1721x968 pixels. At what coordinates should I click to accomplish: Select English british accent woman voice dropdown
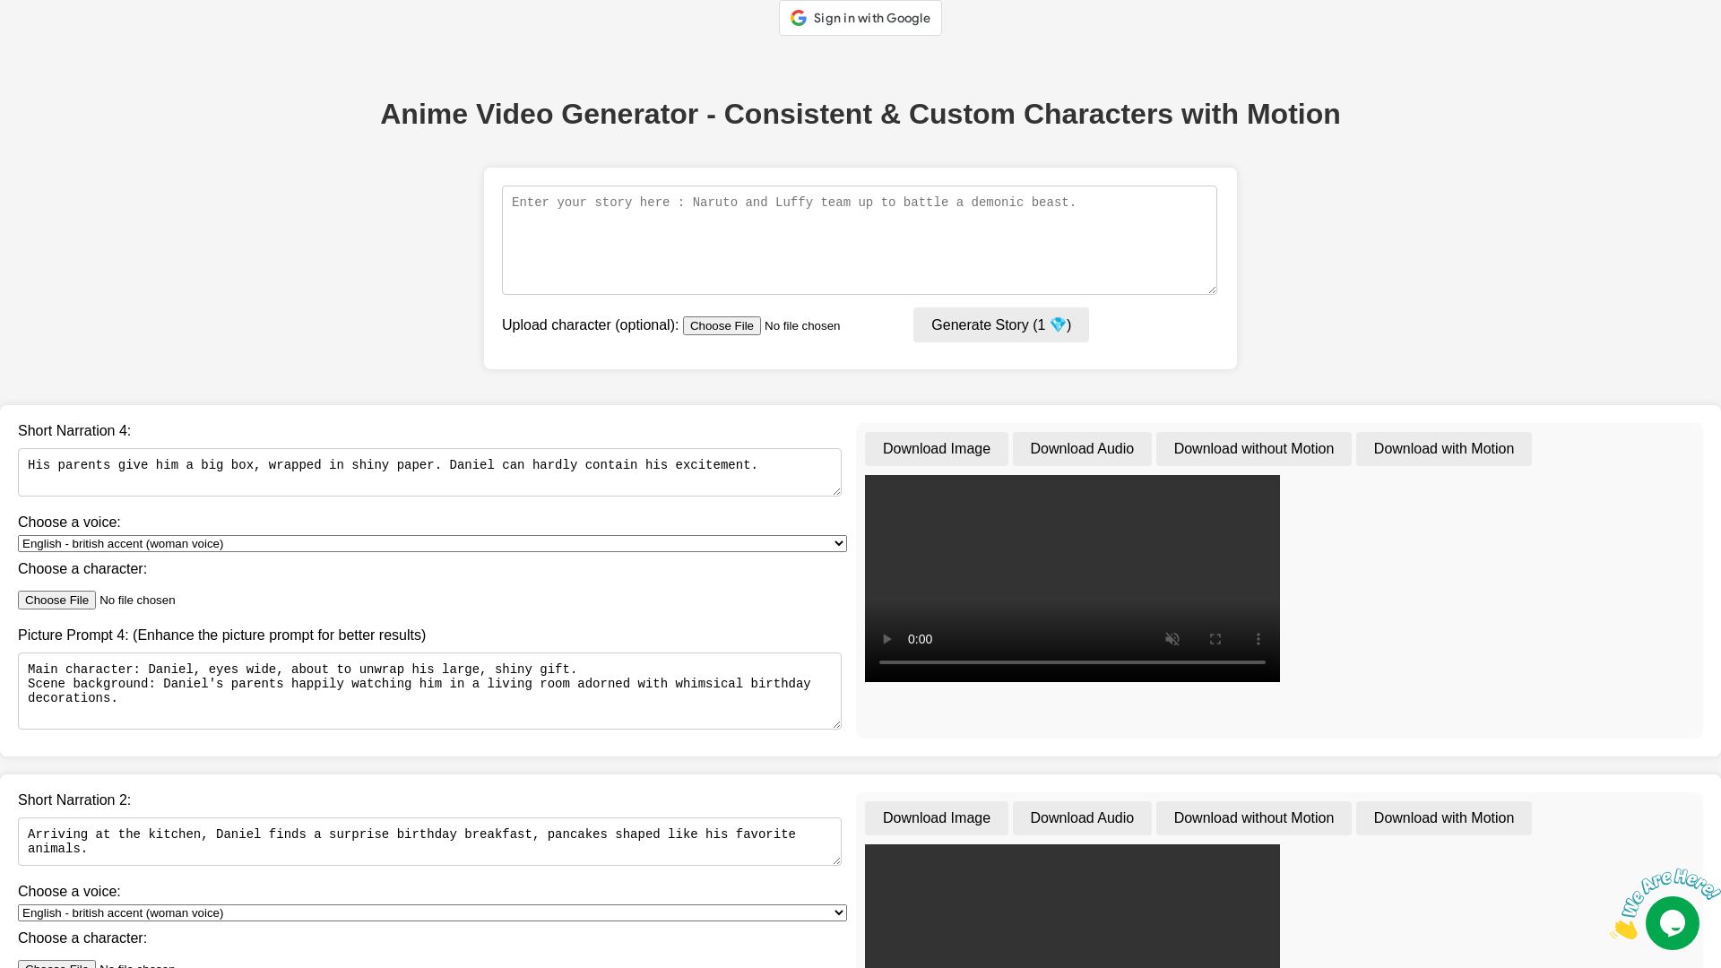tap(431, 542)
